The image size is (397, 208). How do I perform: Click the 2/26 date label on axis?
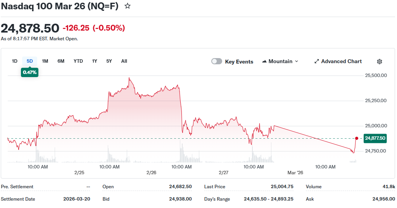click(152, 173)
